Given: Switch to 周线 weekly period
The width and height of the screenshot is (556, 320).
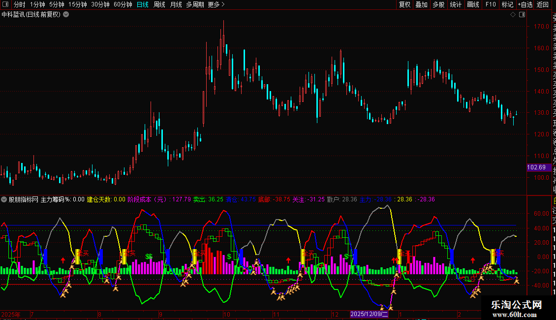Looking at the screenshot, I should (159, 4).
